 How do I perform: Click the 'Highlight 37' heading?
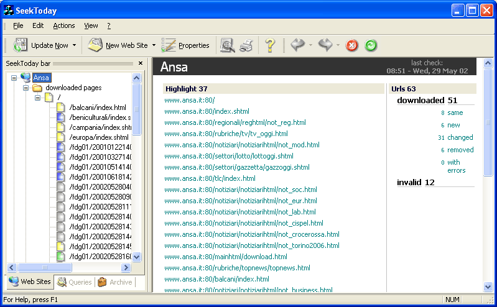tap(187, 89)
